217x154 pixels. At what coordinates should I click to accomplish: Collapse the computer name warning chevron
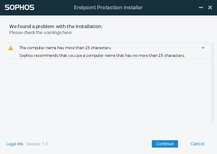click(x=203, y=48)
